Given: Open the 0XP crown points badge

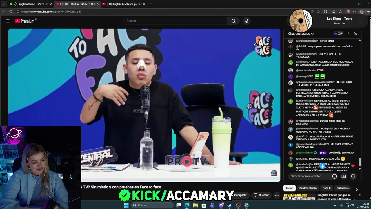Looking at the screenshot, I should (x=338, y=33).
